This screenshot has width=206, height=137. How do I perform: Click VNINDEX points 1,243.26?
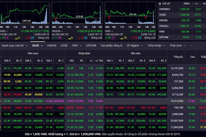point(184,9)
